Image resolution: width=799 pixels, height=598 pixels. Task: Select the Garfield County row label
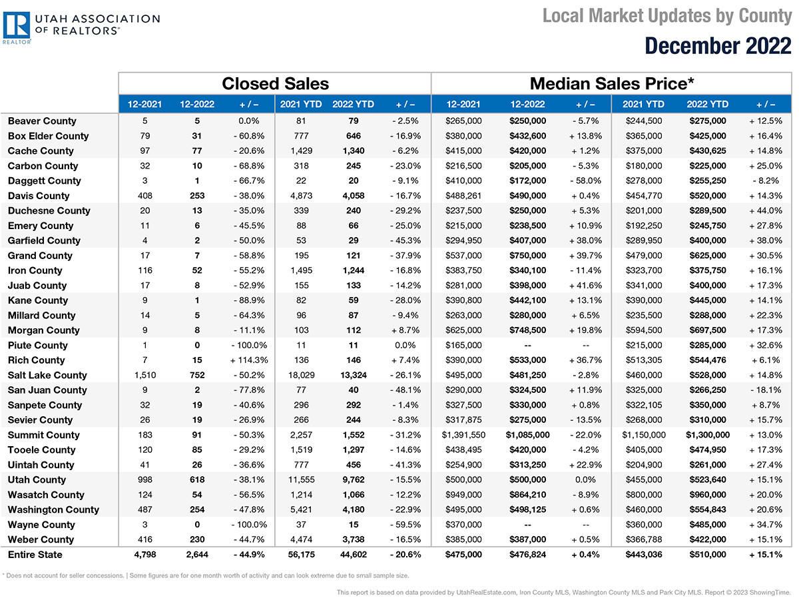(44, 240)
